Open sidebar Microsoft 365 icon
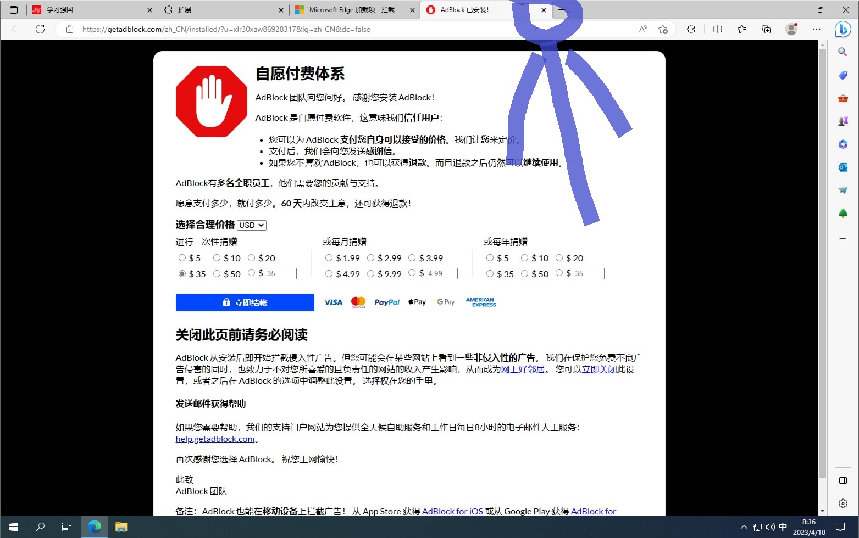Viewport: 859px width, 538px height. (843, 144)
